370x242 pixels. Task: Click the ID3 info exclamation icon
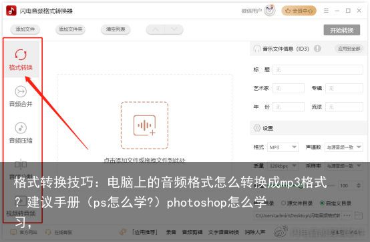tap(317, 49)
